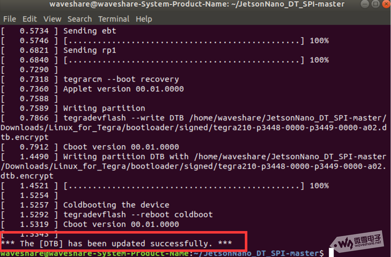Open the Terminal menu

[114, 19]
